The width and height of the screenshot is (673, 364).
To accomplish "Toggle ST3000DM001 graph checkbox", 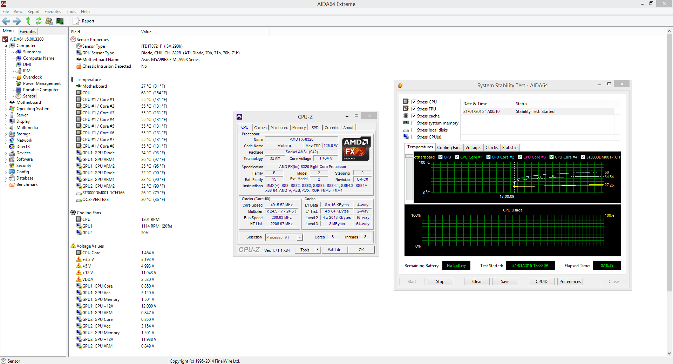I will pos(583,157).
